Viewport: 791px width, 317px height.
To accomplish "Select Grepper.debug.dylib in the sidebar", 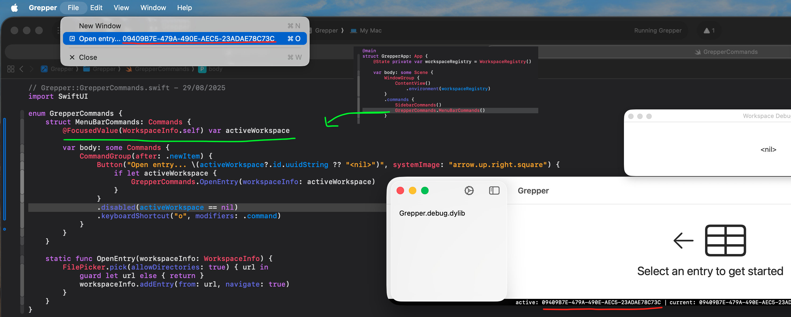I will click(x=432, y=213).
